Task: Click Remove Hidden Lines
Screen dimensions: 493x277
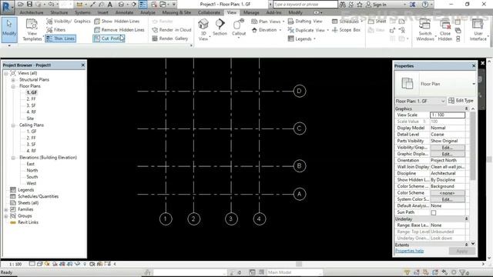Action: point(119,30)
